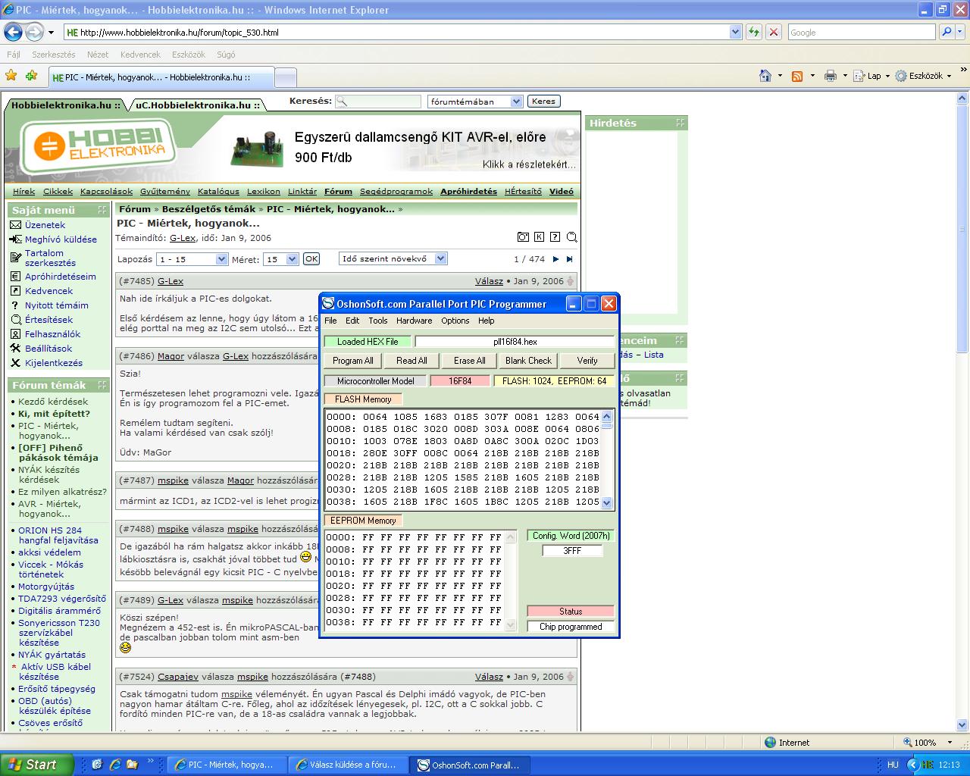Open the File menu in OshonSoft programmer
The width and height of the screenshot is (970, 776).
(331, 321)
